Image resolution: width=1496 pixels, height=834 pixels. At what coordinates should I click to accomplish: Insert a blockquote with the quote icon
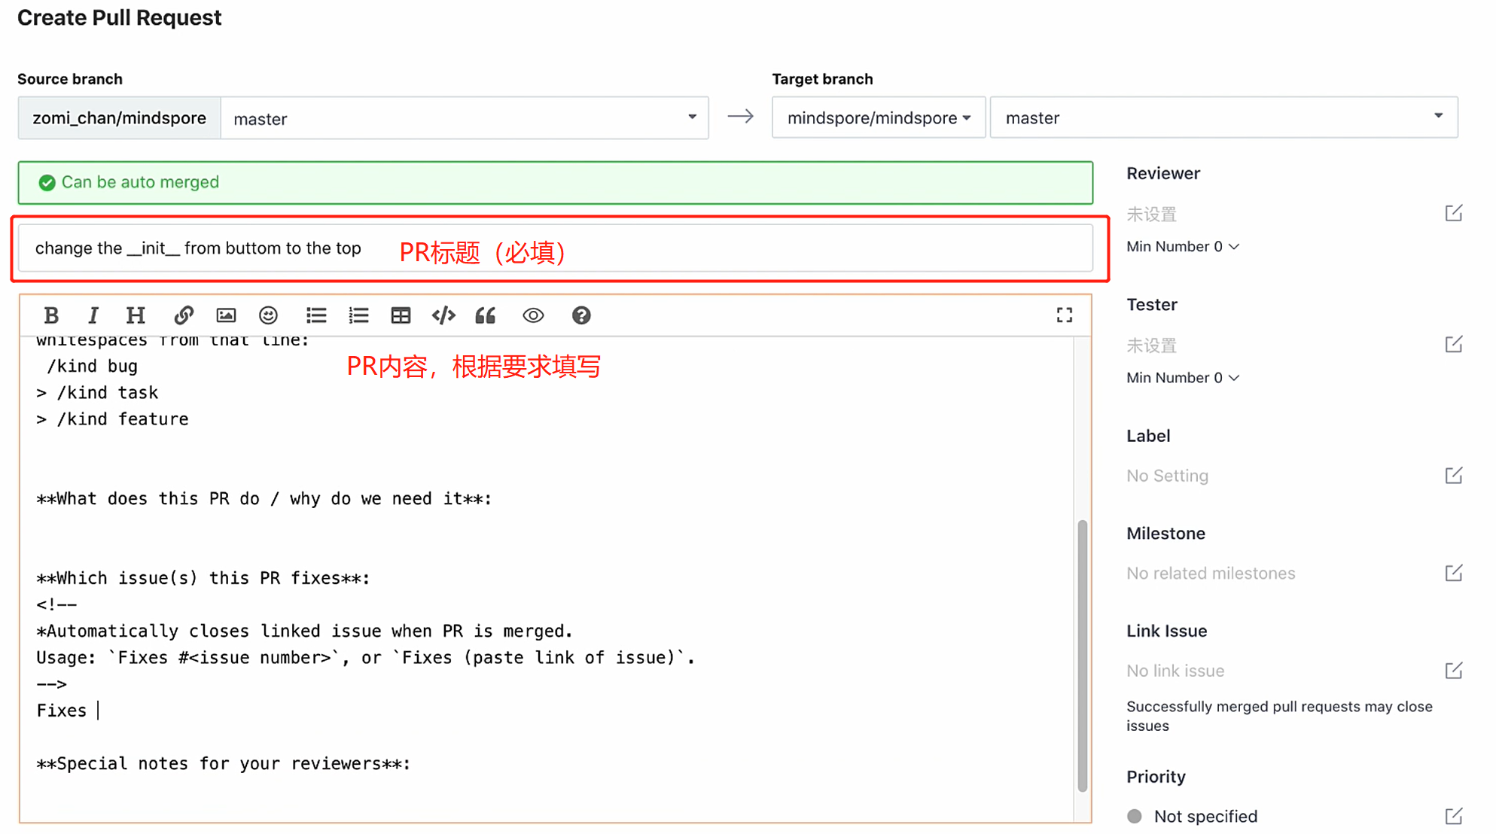click(486, 315)
